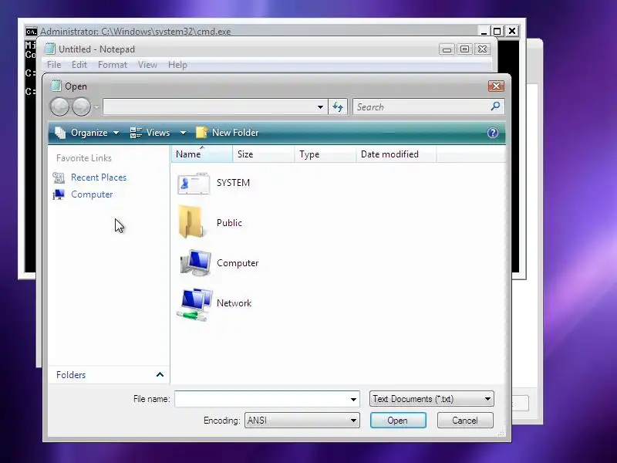Open the Encoding ANSI dropdown

pos(302,420)
